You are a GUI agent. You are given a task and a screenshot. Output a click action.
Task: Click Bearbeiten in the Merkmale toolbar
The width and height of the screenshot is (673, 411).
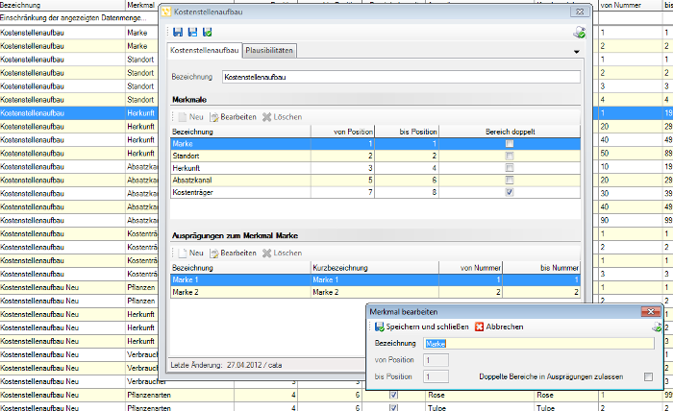[x=233, y=117]
